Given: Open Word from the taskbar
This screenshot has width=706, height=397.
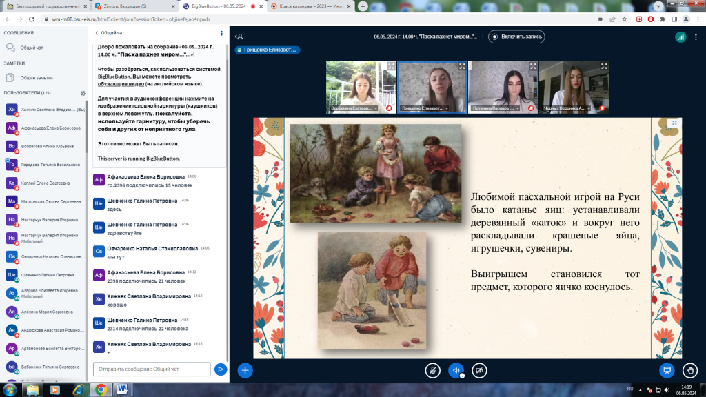Looking at the screenshot, I should 121,390.
